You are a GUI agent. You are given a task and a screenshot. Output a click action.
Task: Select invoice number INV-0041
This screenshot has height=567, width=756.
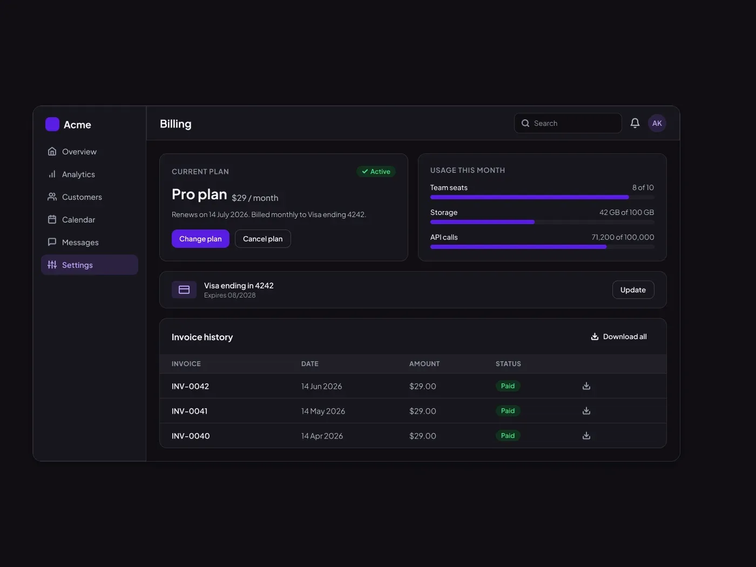coord(190,411)
